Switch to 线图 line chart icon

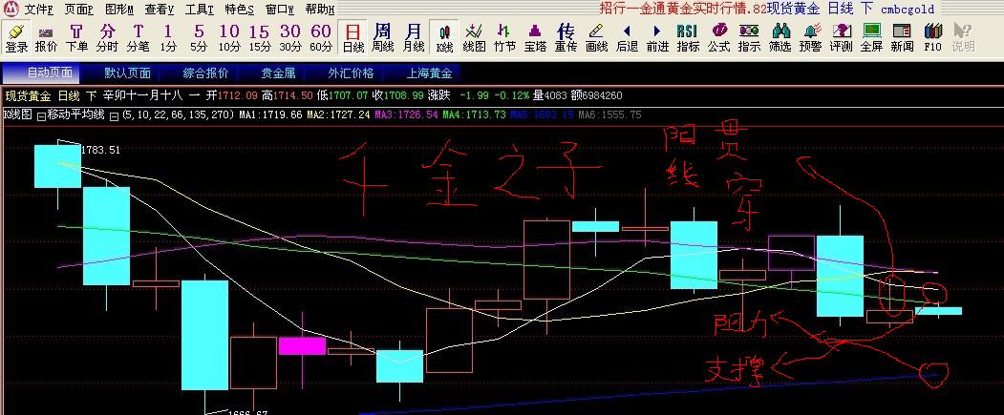[x=475, y=38]
